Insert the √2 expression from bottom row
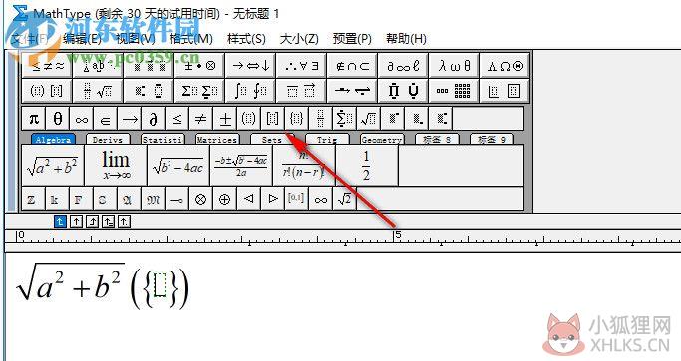Screen dimensions: 681x361 pos(344,199)
